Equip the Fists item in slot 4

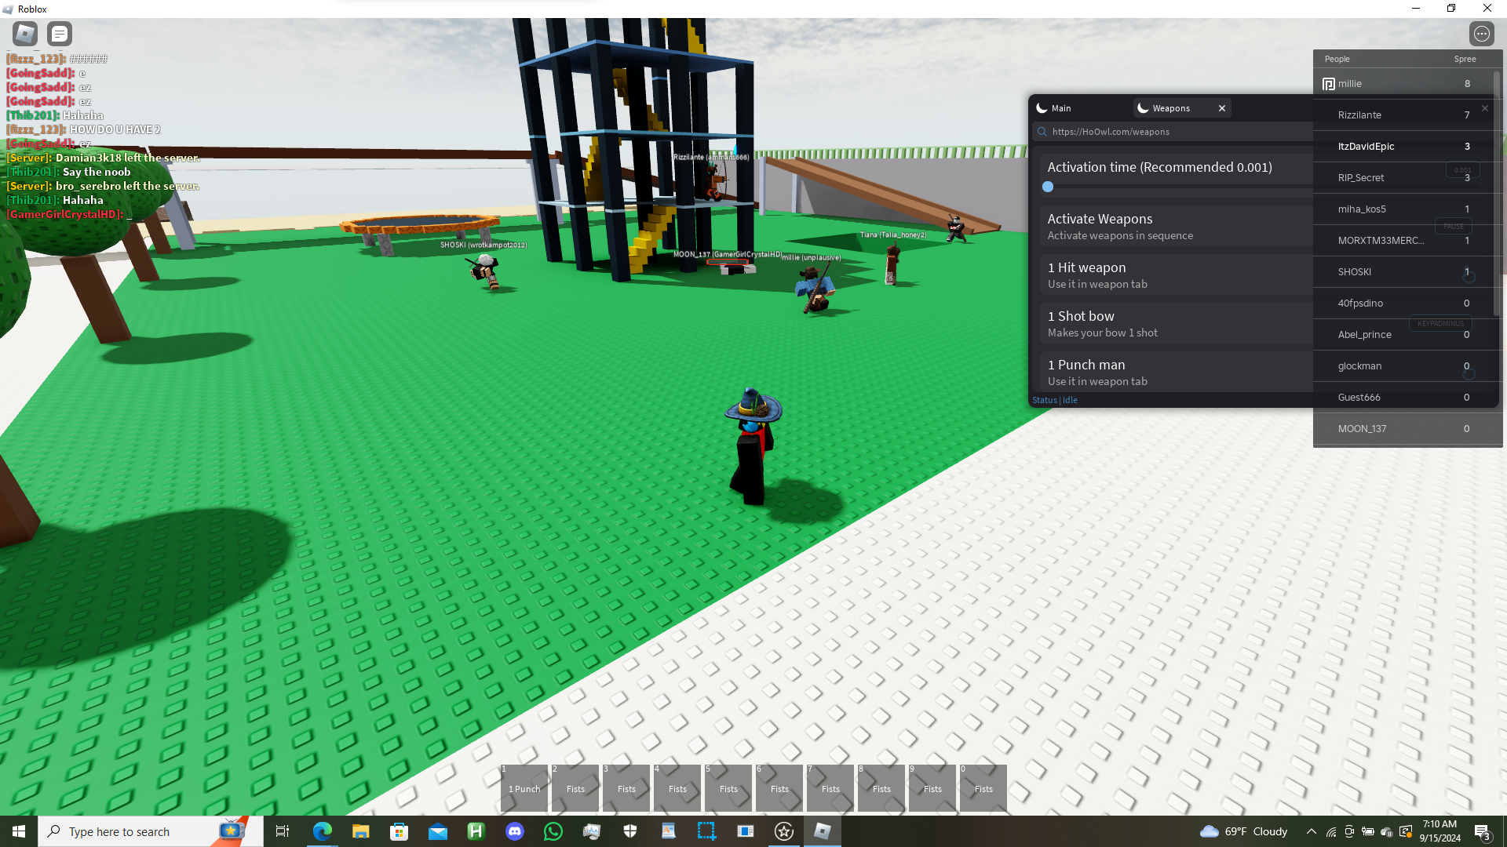(677, 787)
